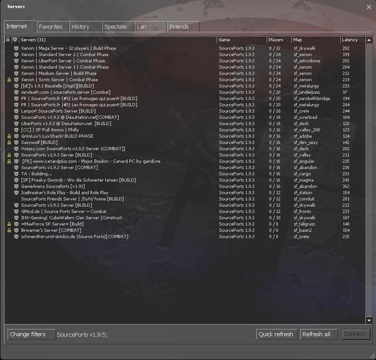Go to the Friends tab

coord(179,27)
